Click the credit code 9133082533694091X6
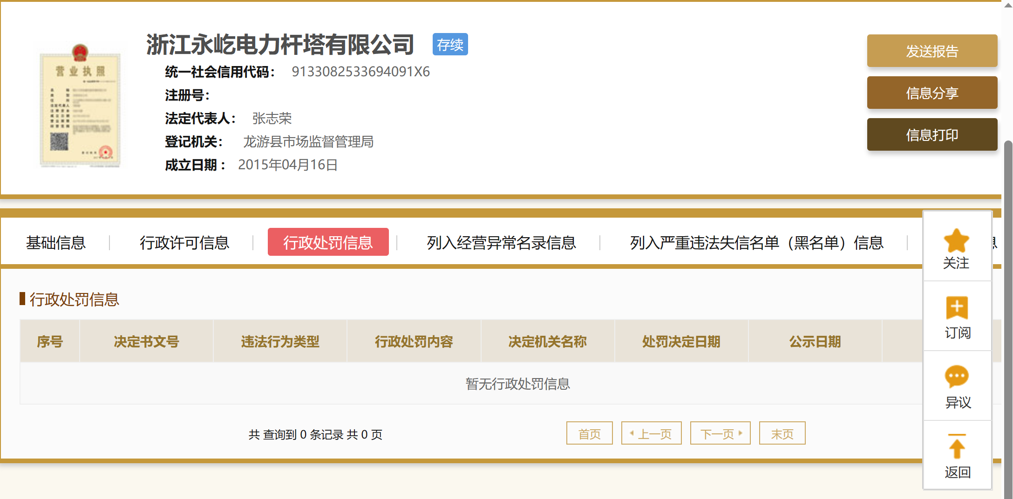This screenshot has height=499, width=1013. (360, 72)
